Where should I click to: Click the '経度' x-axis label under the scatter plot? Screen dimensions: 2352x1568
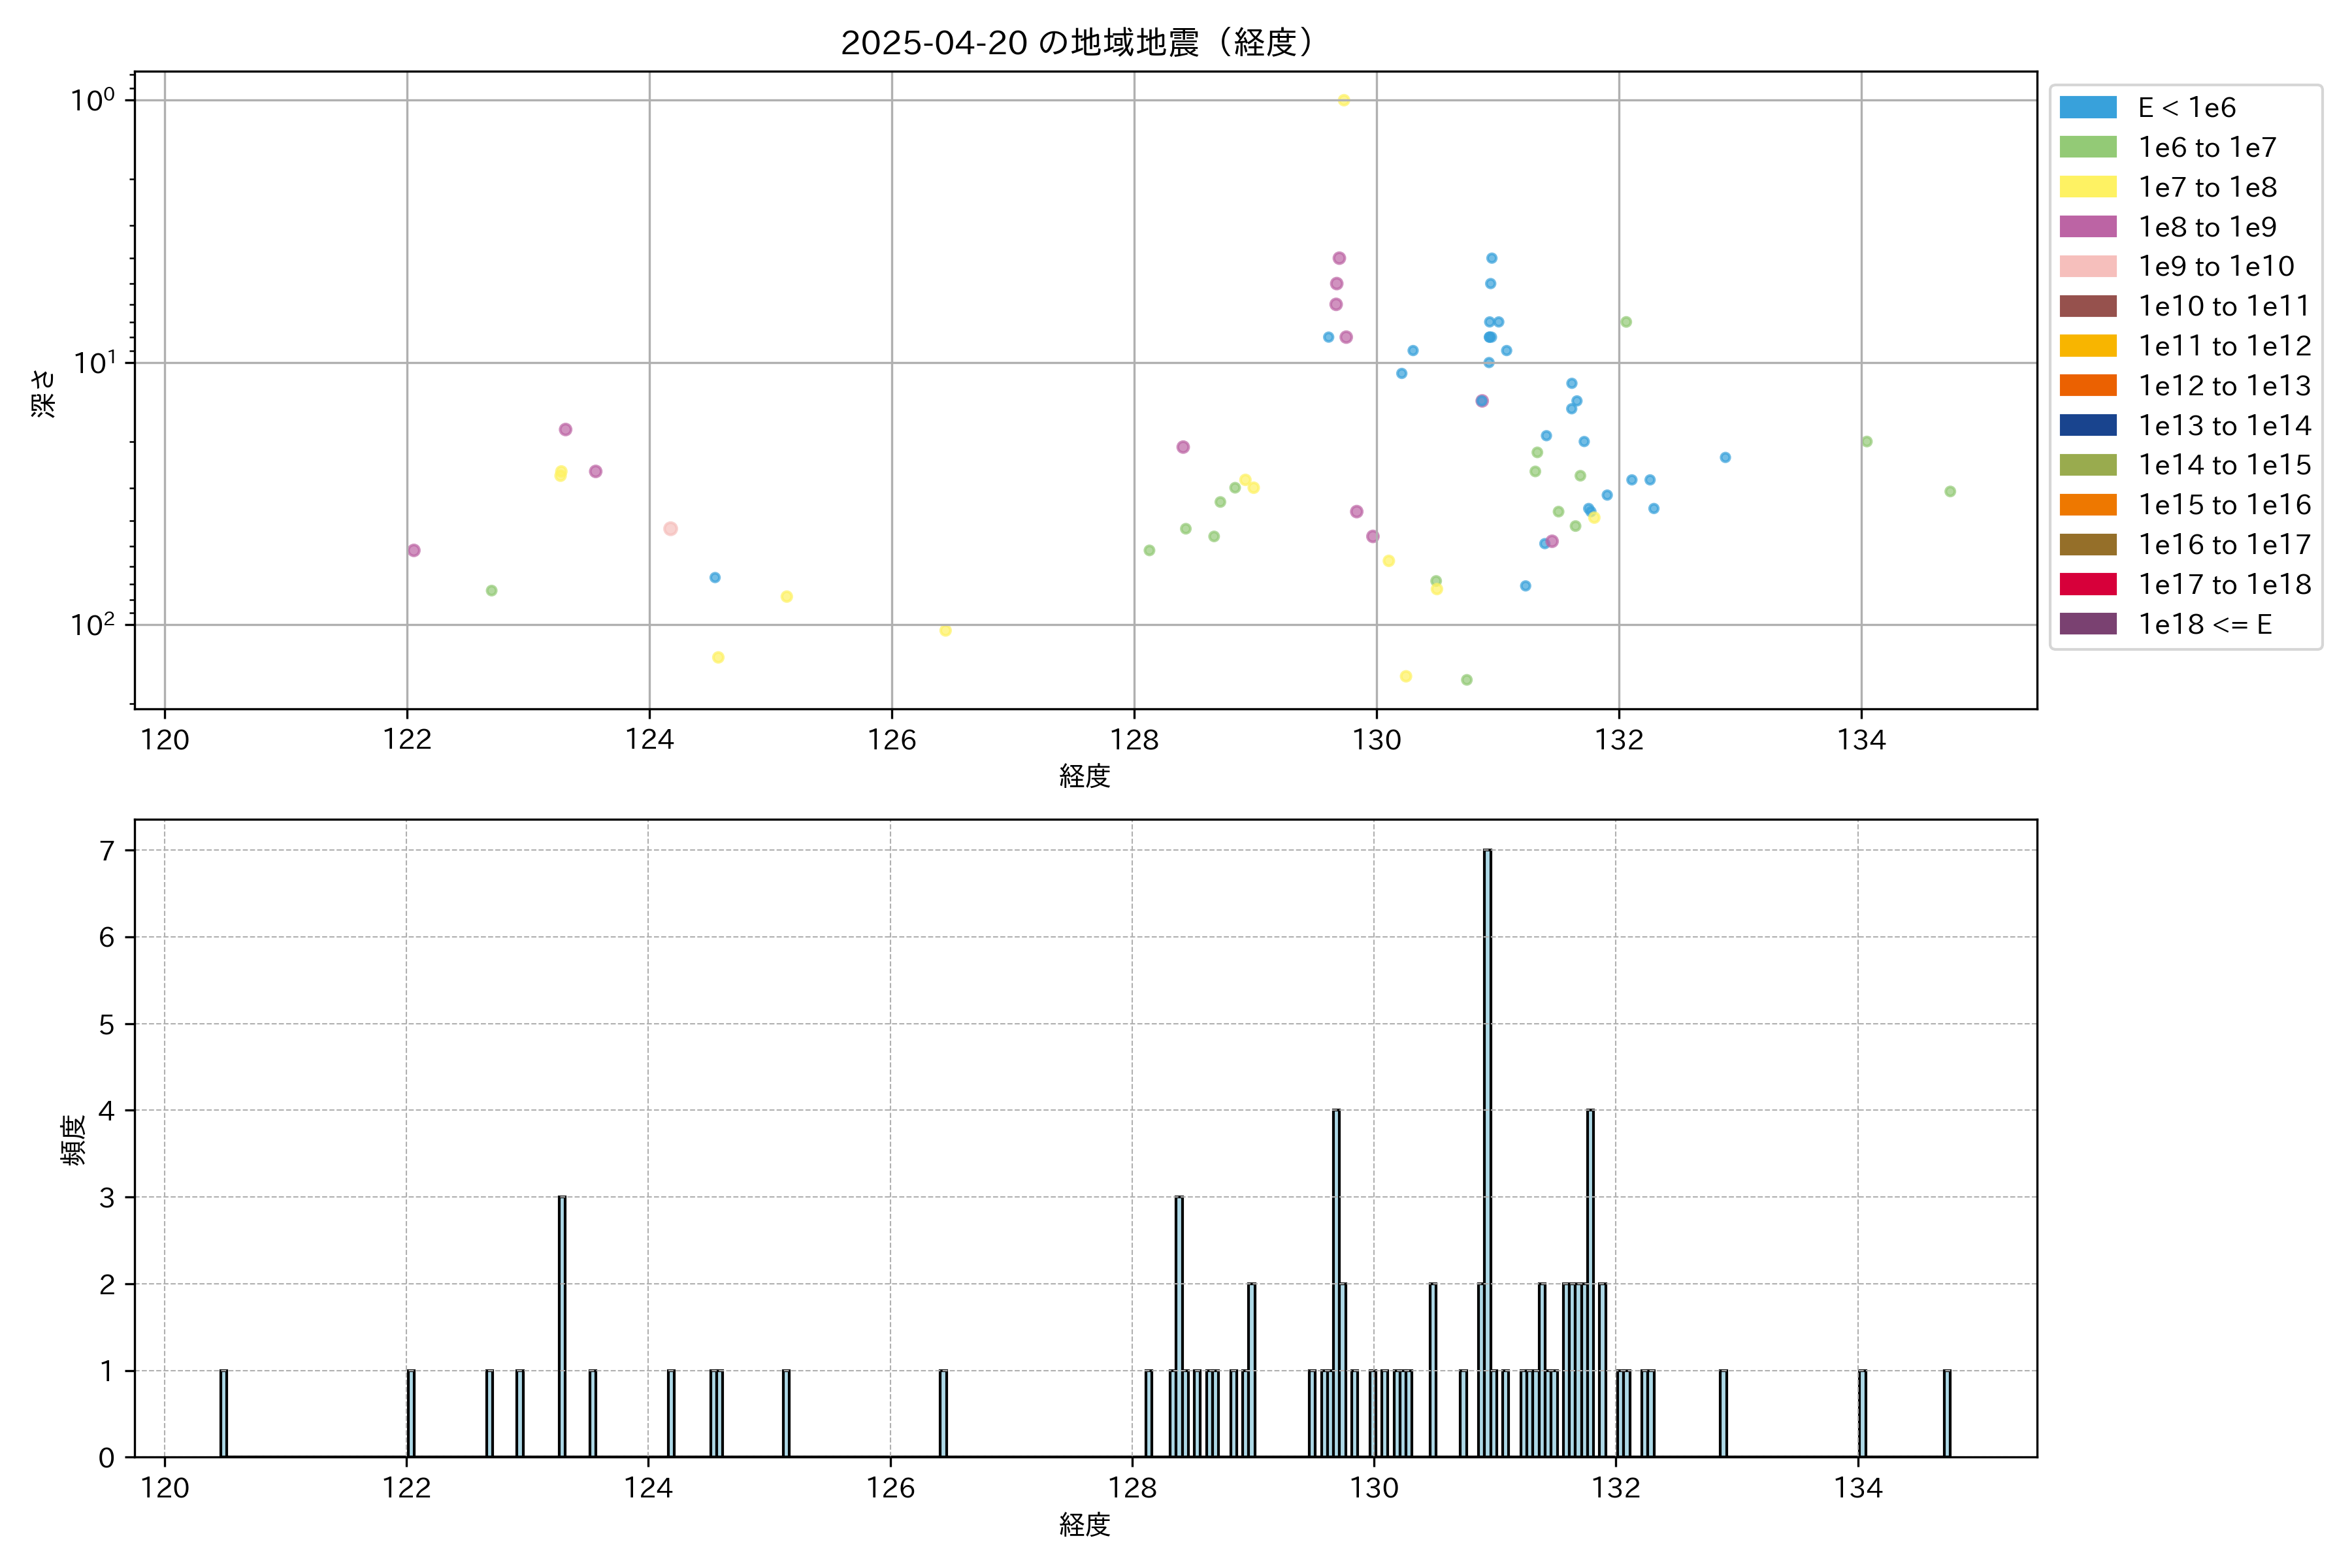coord(1085,776)
